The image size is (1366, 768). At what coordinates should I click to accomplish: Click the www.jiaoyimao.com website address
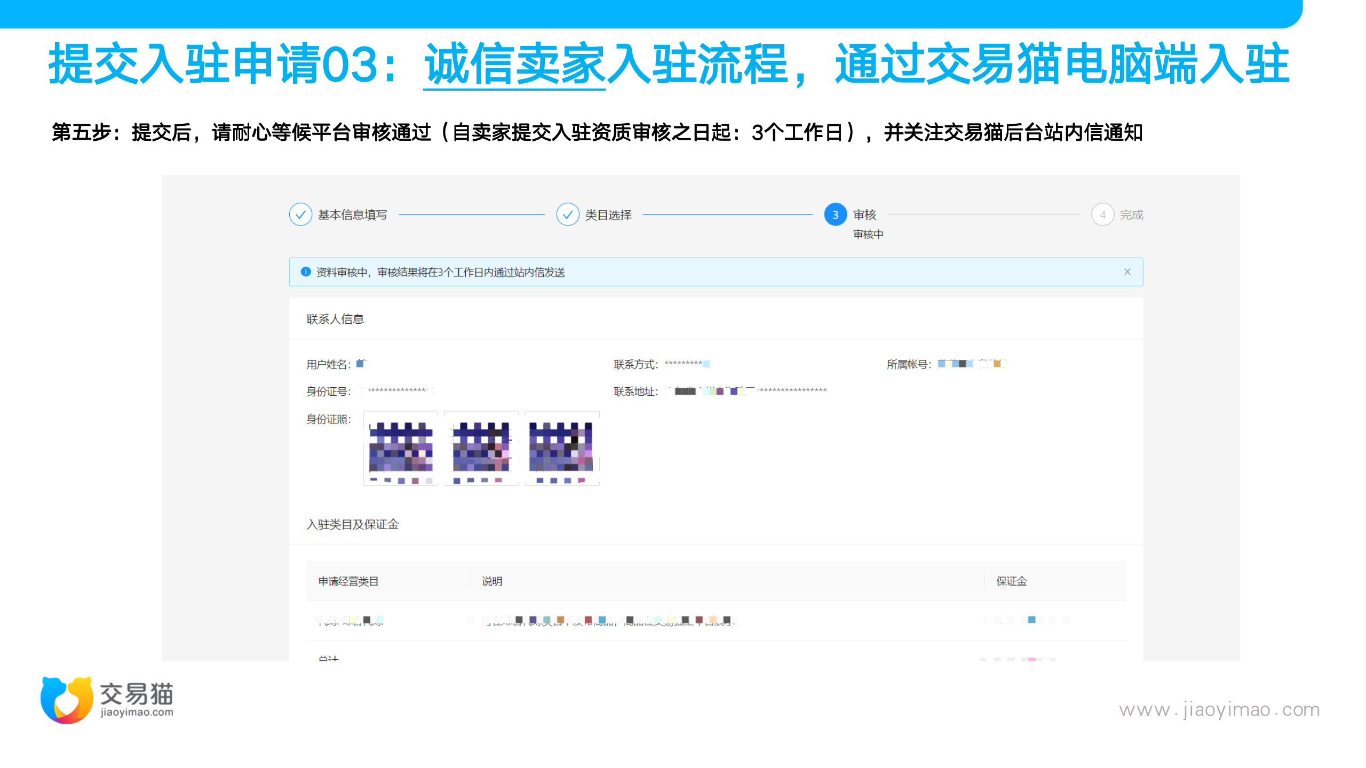point(1220,709)
